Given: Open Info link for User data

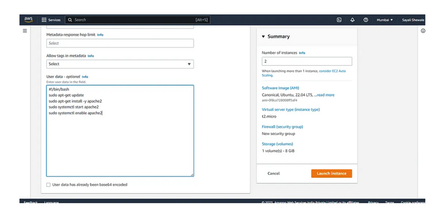Looking at the screenshot, I should tap(85, 77).
